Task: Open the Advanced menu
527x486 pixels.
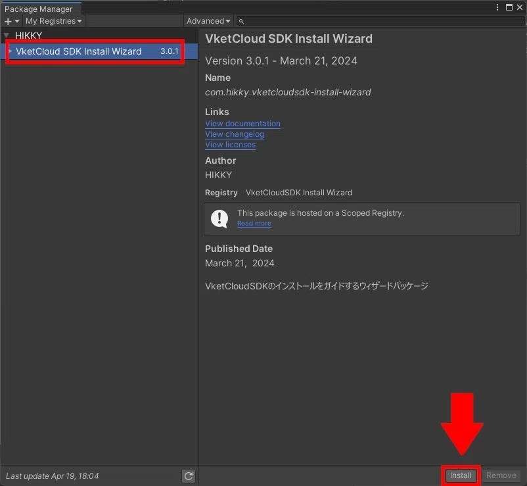Action: pyautogui.click(x=208, y=20)
